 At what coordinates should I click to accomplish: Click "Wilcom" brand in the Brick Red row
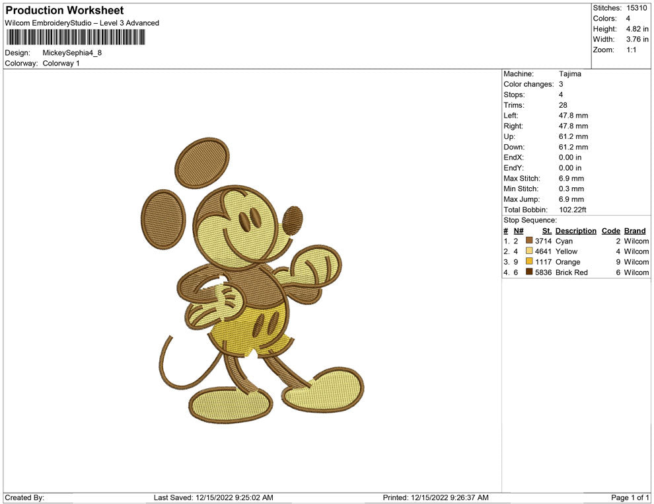(x=636, y=273)
